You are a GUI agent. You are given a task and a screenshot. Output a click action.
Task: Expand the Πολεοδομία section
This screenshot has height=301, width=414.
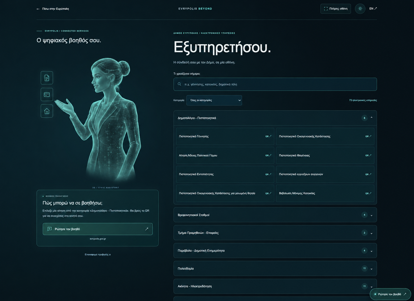coord(275,268)
